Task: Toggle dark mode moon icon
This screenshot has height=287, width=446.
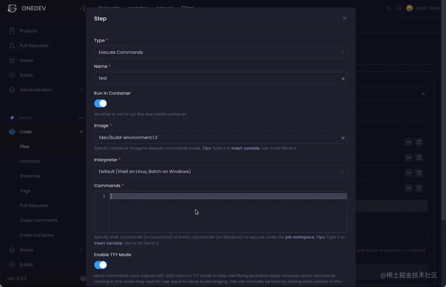Action: pos(389,8)
